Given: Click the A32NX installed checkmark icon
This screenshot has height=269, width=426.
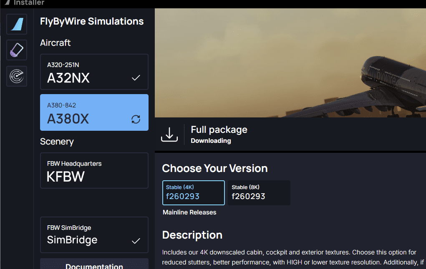Looking at the screenshot, I should tap(136, 78).
